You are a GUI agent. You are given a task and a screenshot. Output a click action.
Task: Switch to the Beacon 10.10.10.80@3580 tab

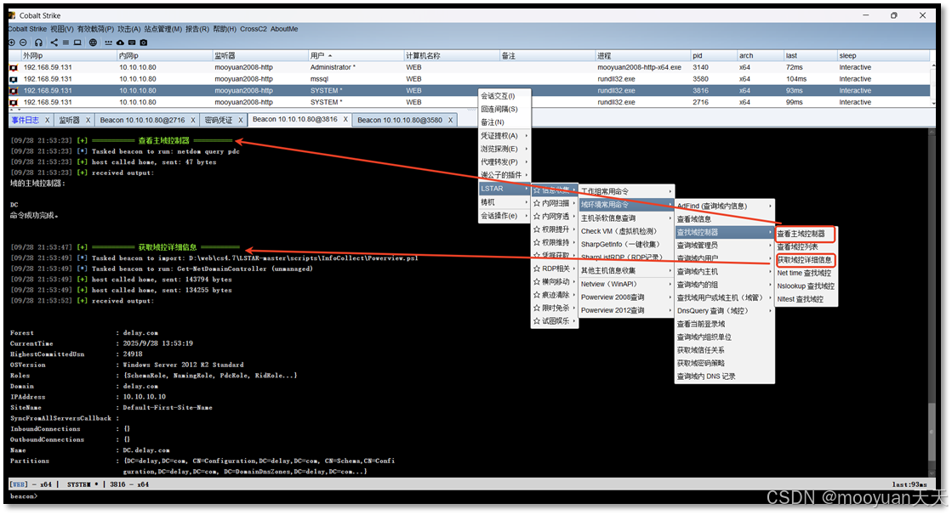pos(400,120)
